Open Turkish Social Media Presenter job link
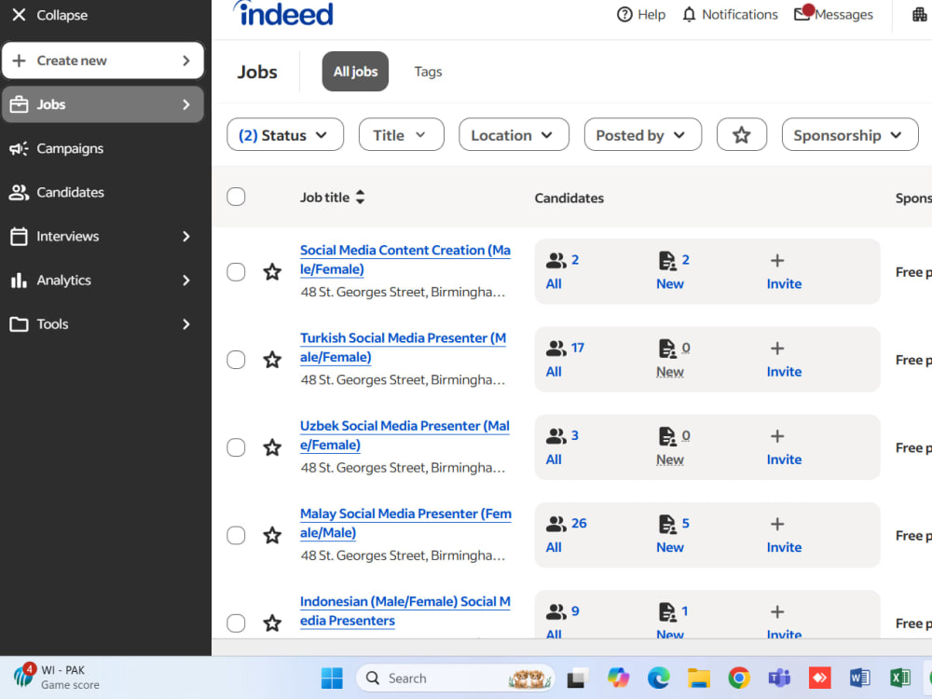 403,348
